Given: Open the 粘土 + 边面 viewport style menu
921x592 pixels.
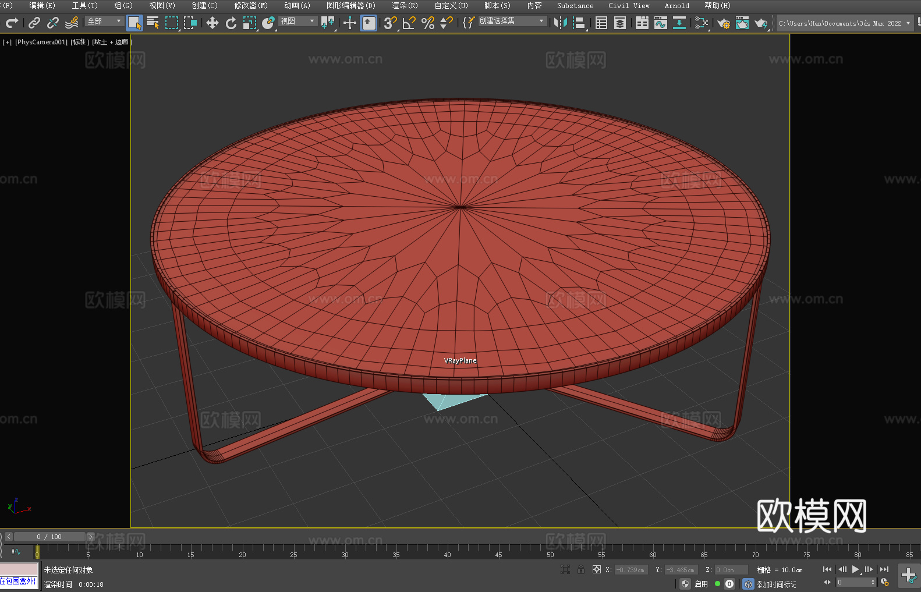Looking at the screenshot, I should click(x=112, y=42).
